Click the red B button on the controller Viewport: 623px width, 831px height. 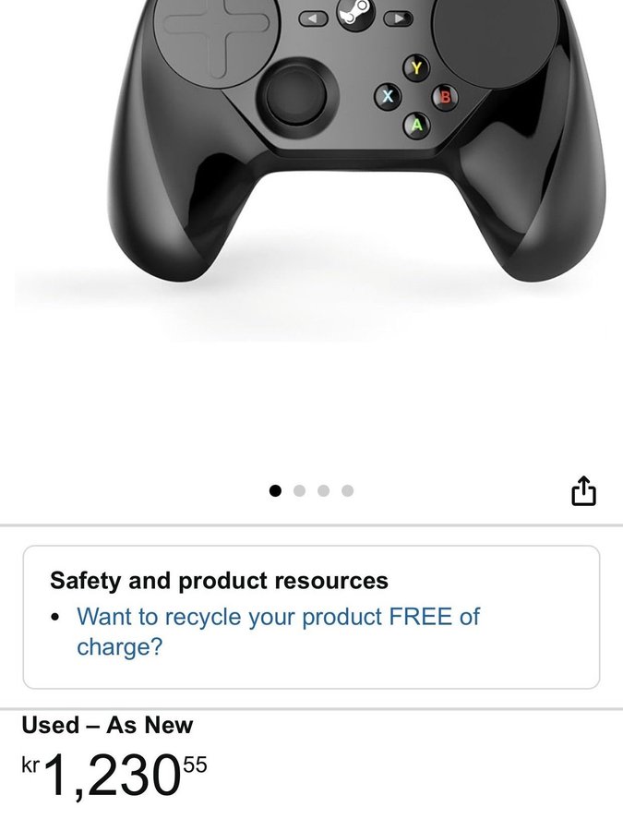(x=446, y=97)
